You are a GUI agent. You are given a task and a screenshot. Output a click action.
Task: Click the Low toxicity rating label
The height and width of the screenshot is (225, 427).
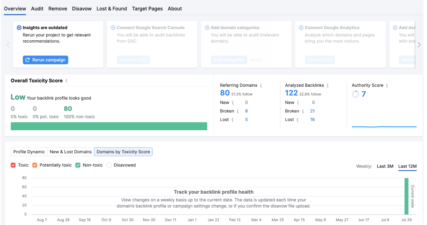pyautogui.click(x=18, y=97)
